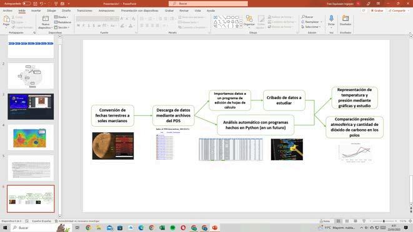Open the Transiciones ribbon tab
Screen dimensions: 413x232
coord(84,11)
